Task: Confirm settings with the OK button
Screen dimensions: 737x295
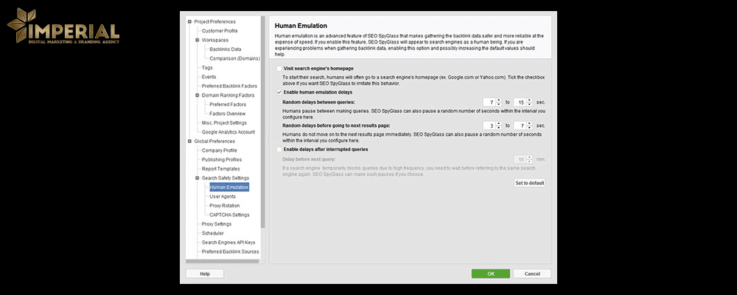Action: (x=490, y=274)
